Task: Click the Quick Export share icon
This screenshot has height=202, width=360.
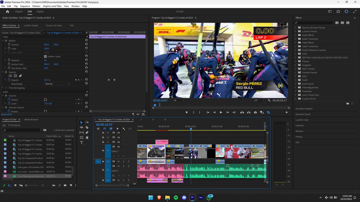Action: 338,11
